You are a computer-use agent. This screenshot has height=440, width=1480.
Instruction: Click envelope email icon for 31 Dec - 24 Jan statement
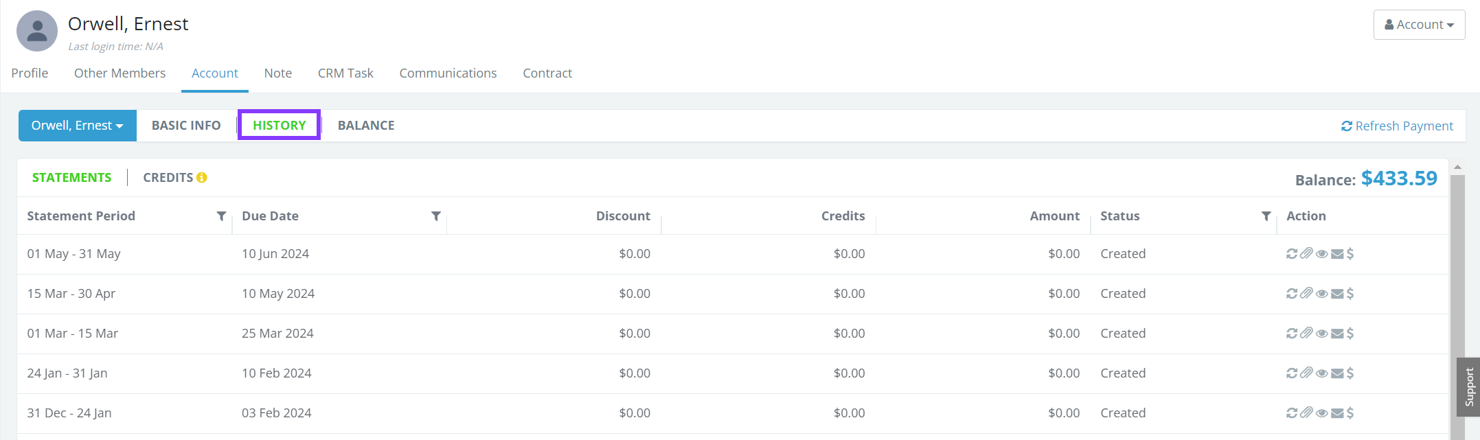click(x=1337, y=413)
